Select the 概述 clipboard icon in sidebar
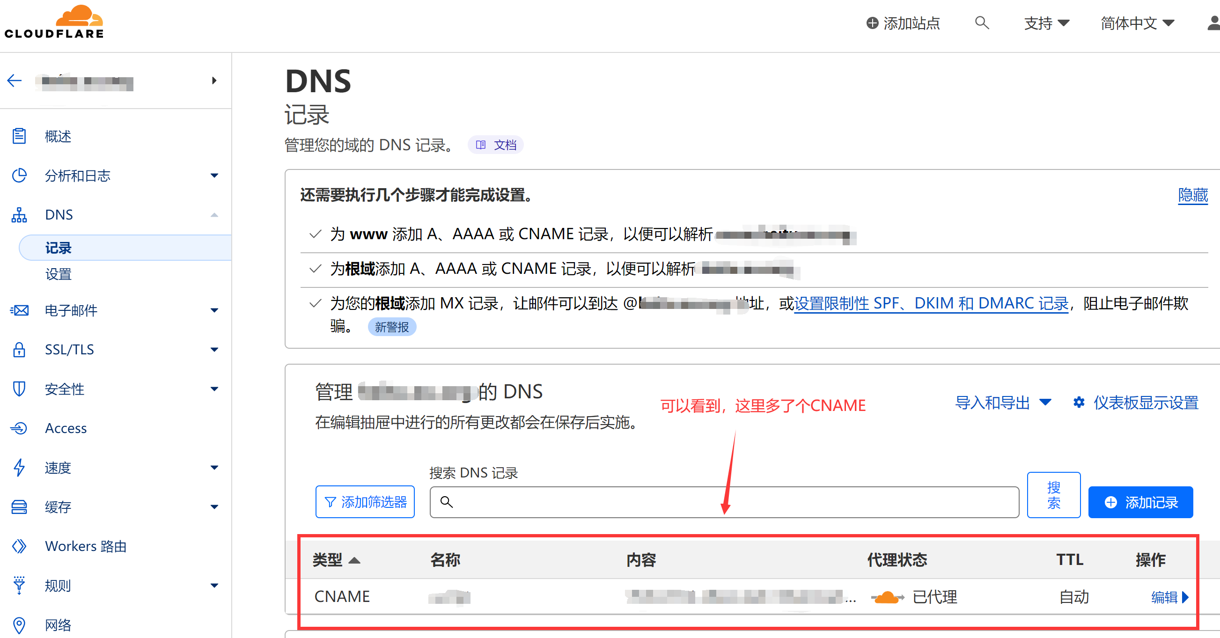 point(19,136)
